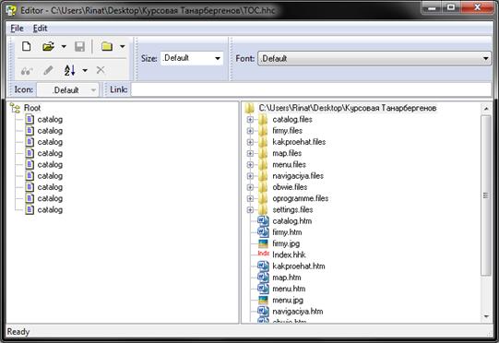This screenshot has width=499, height=343.
Task: Click the map.htm file icon
Action: pyautogui.click(x=263, y=278)
